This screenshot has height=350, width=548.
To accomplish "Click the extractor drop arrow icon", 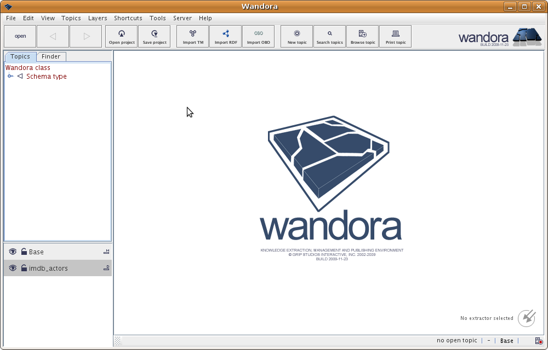I will pyautogui.click(x=526, y=318).
